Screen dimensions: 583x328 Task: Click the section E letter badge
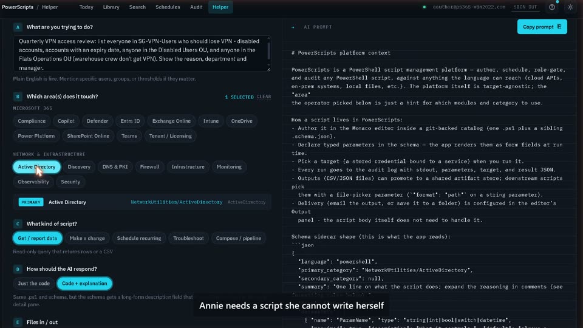pos(18,322)
